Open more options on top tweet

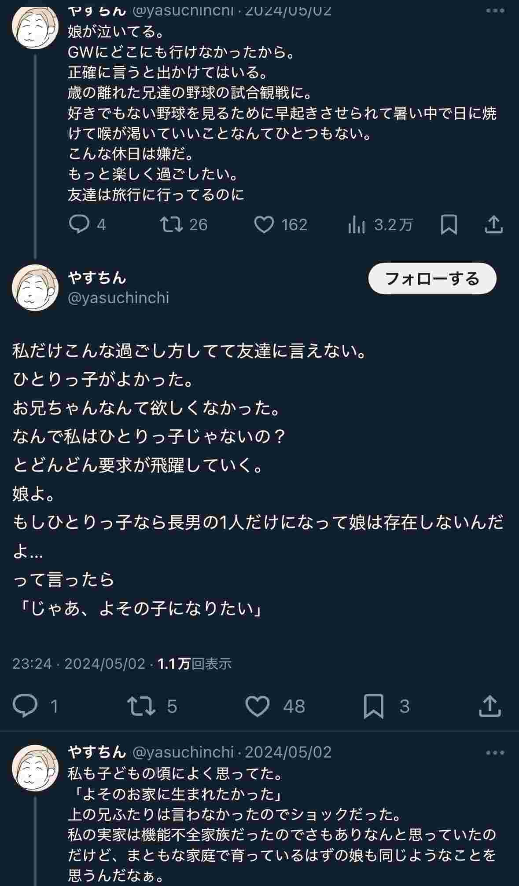click(495, 11)
